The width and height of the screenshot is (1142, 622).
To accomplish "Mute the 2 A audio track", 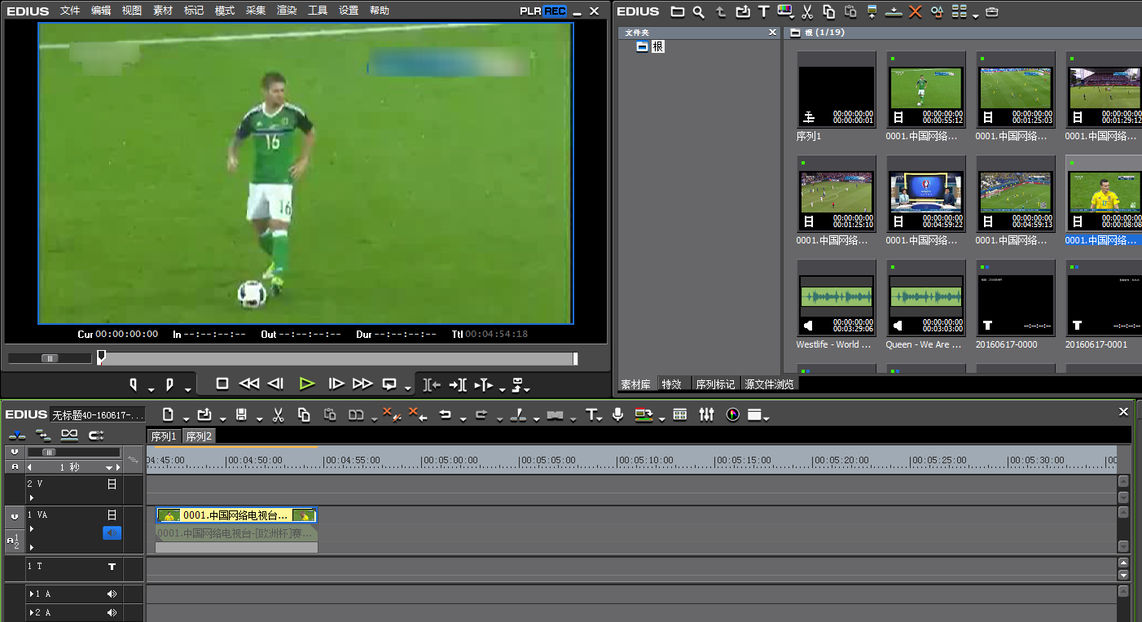I will (x=112, y=612).
